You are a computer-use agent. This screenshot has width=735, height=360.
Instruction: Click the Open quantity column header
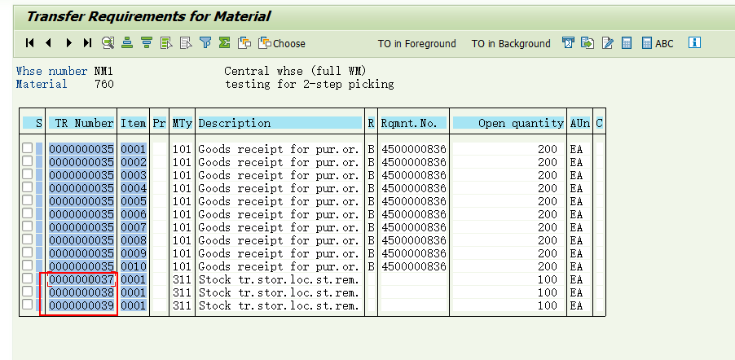pos(508,123)
